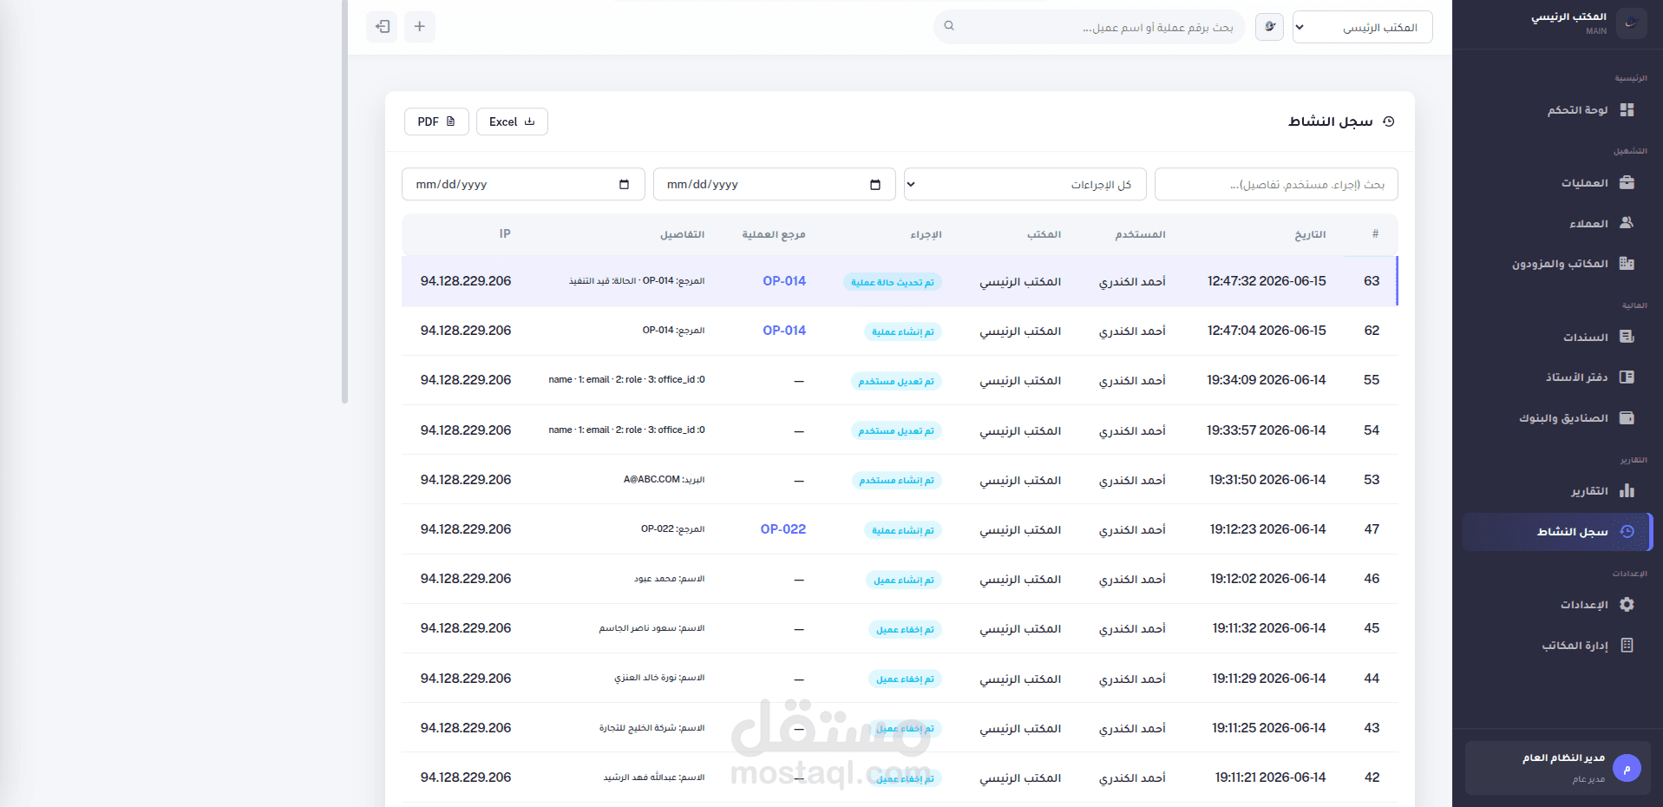The image size is (1663, 807).
Task: Click the history icon beside سجل النشاط heading
Action: click(1389, 121)
